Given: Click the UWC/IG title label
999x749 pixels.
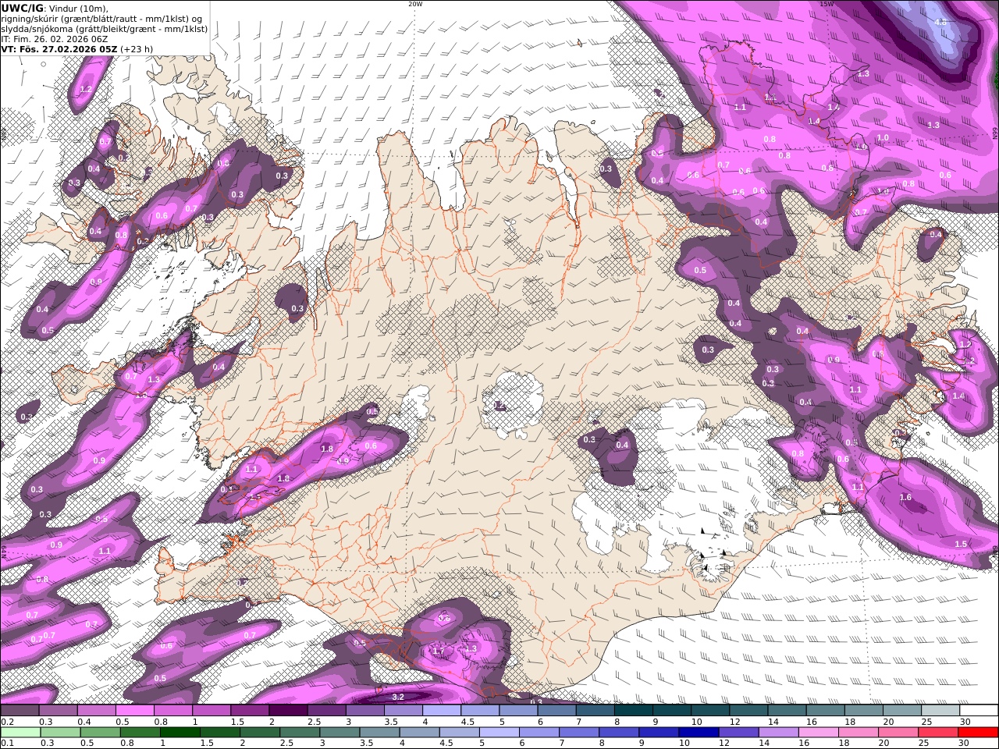Looking at the screenshot, I should 22,8.
